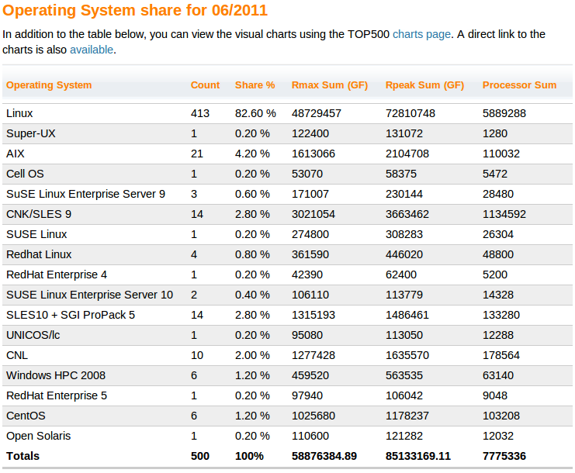Click Totals Rmax value '58876384.89'
The image size is (575, 473).
(324, 456)
